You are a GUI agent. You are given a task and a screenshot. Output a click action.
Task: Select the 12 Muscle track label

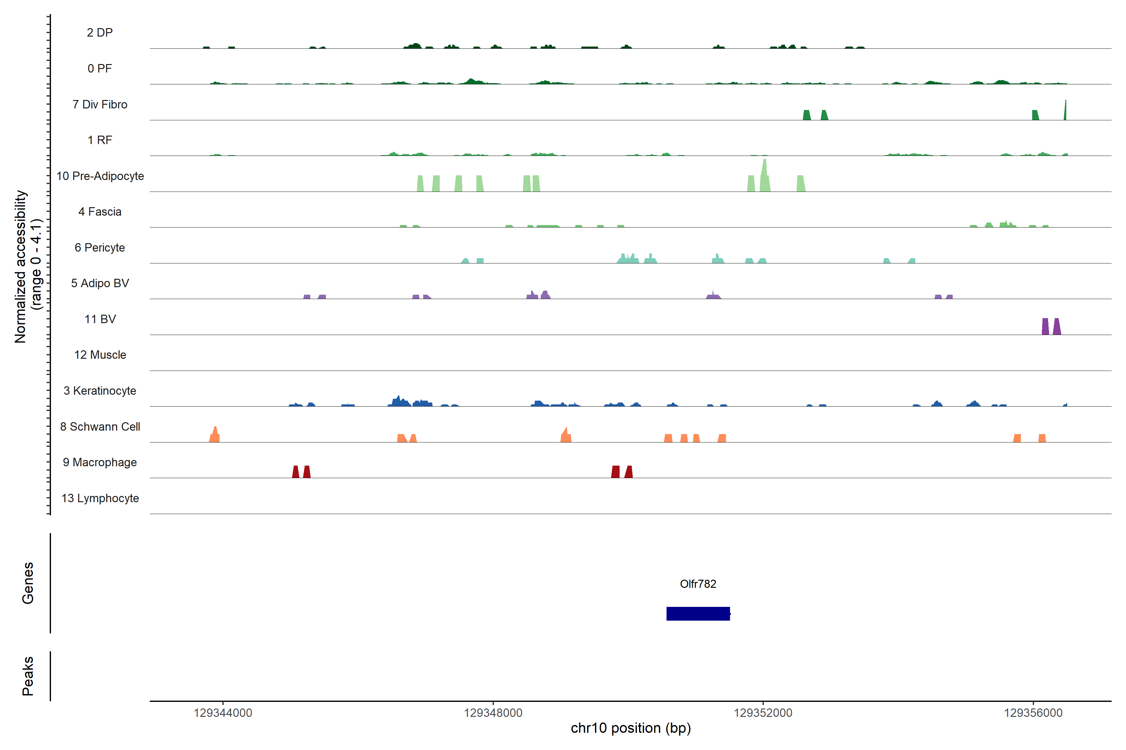(99, 355)
